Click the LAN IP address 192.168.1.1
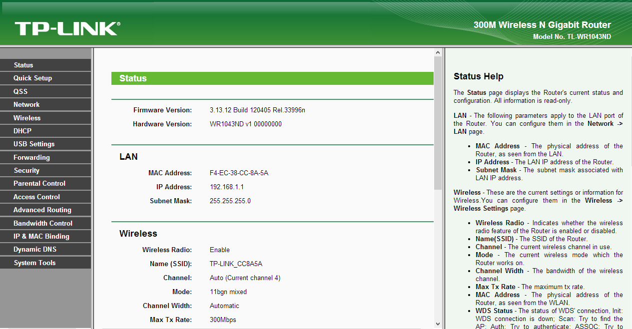 pyautogui.click(x=227, y=187)
